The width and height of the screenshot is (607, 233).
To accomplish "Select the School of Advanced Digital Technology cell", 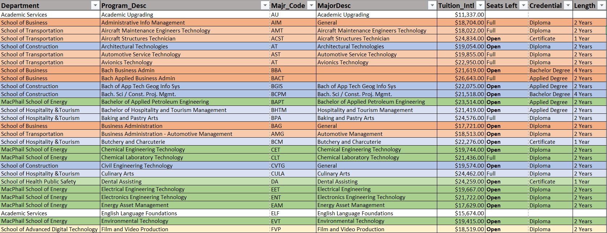I will (49, 229).
